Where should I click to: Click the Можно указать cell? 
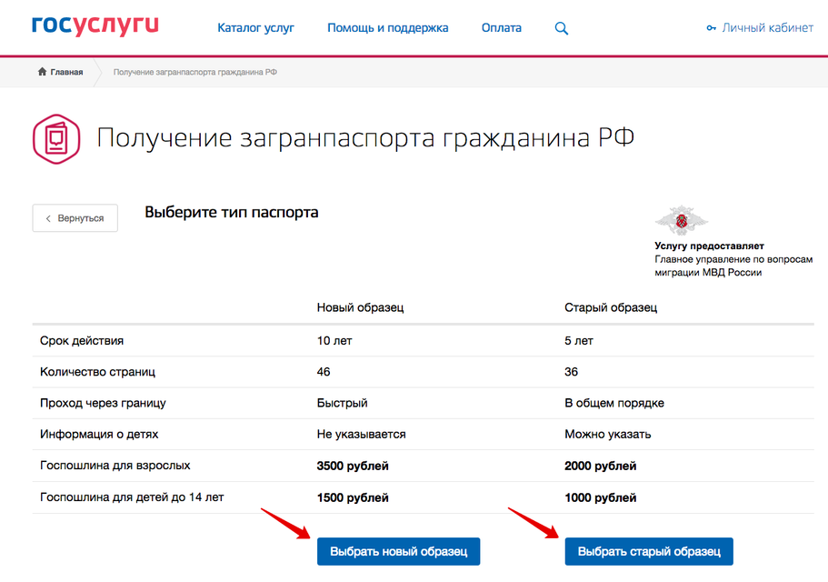[x=608, y=434]
